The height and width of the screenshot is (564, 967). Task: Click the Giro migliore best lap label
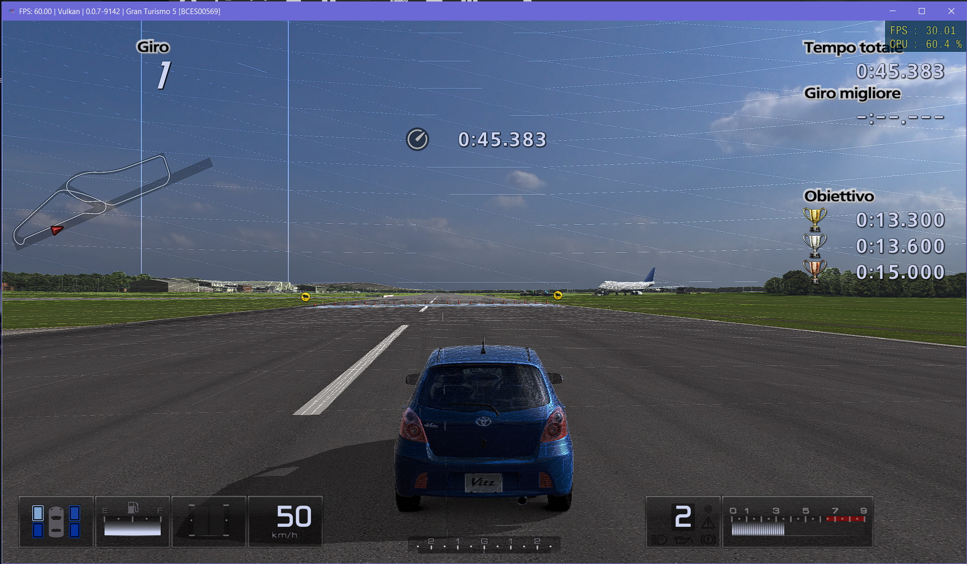852,93
